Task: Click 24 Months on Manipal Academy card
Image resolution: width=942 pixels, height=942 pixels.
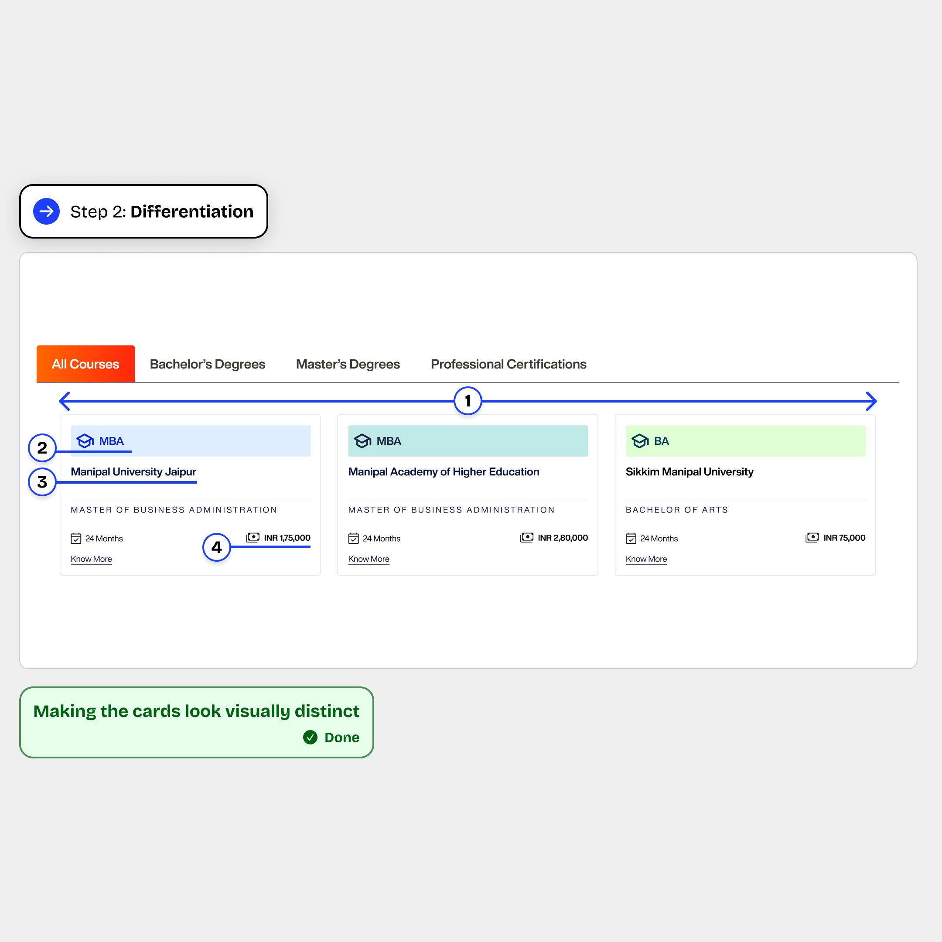Action: [x=381, y=538]
